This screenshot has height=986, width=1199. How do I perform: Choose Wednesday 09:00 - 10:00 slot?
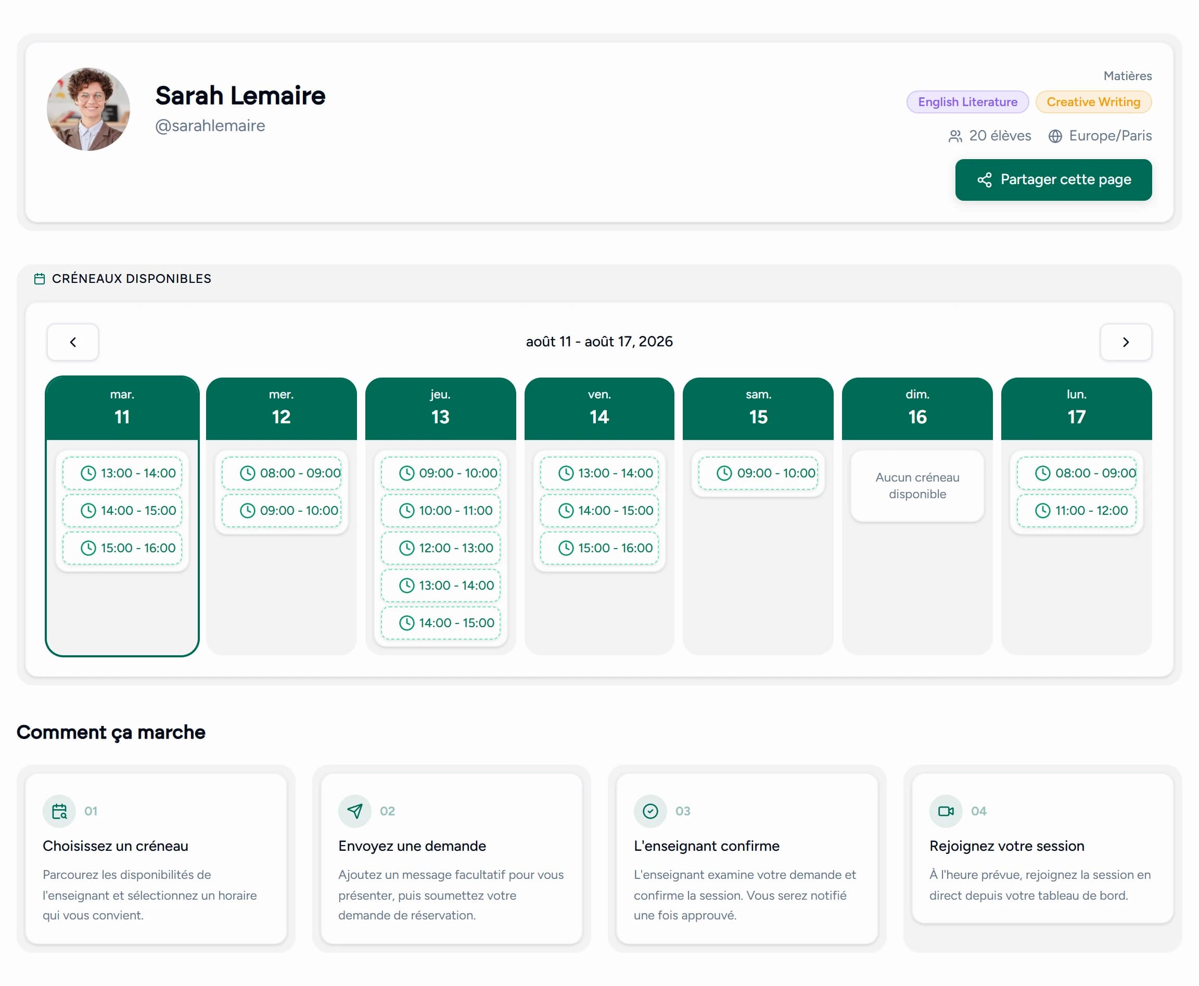(x=282, y=511)
